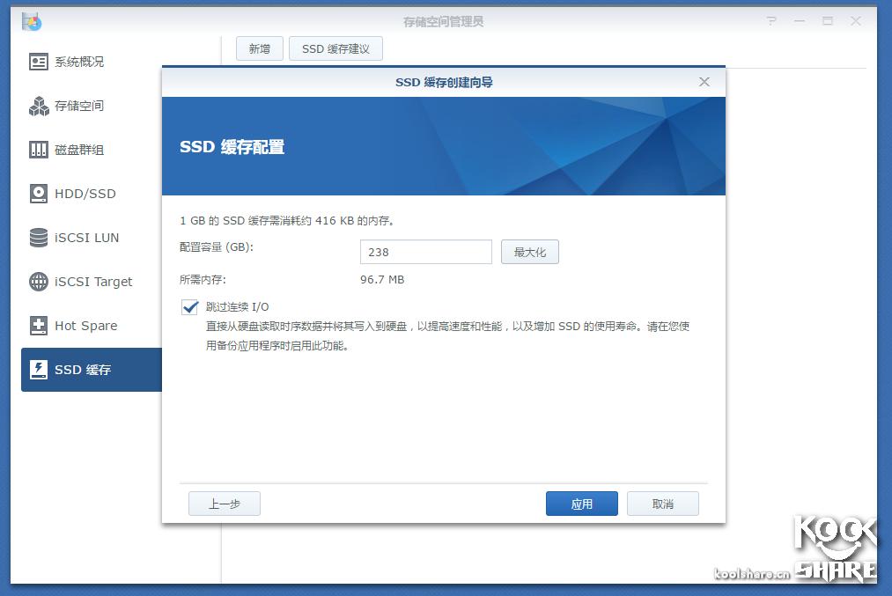Viewport: 892px width, 596px height.
Task: Apply settings with the 应用 button
Action: coord(581,503)
